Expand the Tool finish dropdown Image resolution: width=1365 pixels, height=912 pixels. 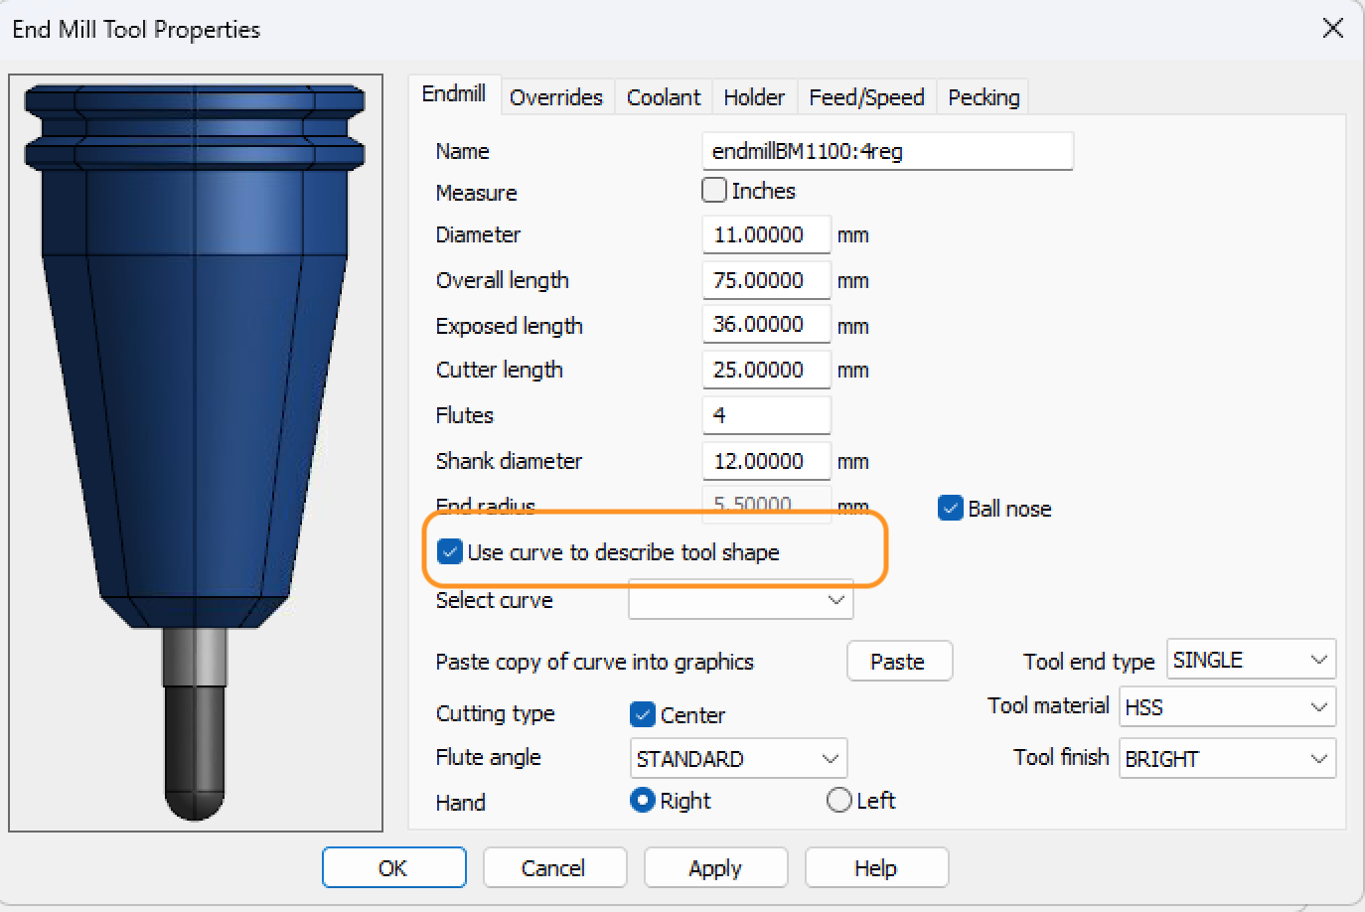click(1319, 758)
